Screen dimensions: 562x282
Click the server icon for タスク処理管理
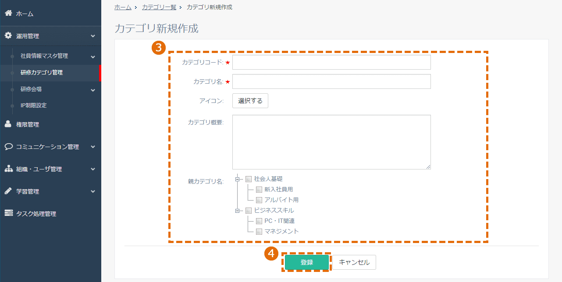point(8,213)
